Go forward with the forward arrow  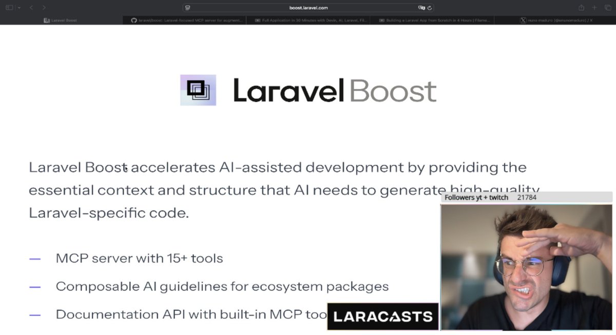pyautogui.click(x=44, y=8)
